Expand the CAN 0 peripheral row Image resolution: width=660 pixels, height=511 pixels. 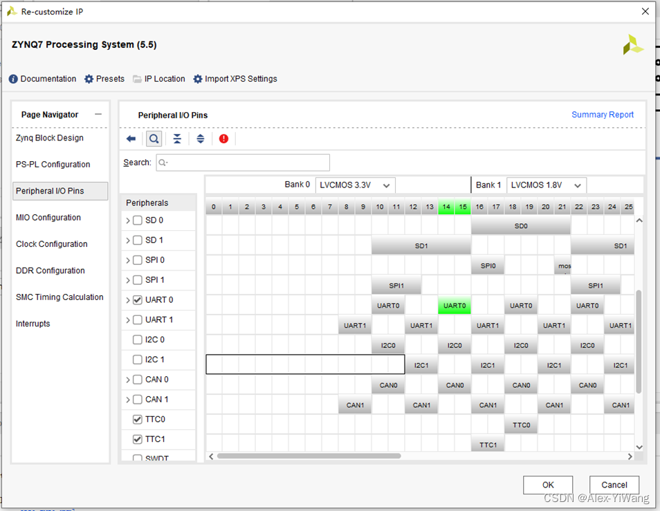(128, 380)
